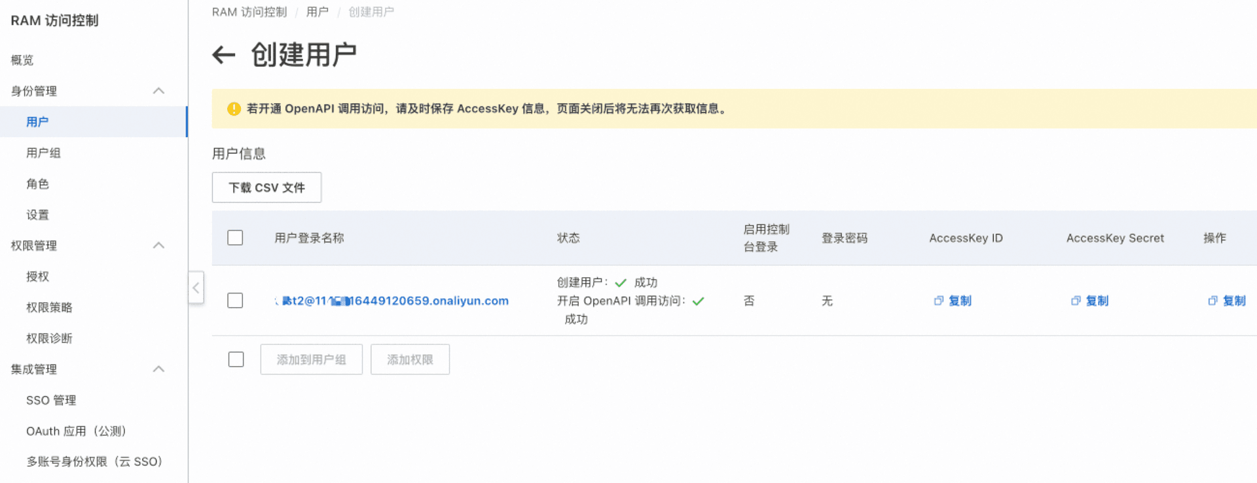The image size is (1257, 483).
Task: Click 添加权限 button
Action: [x=410, y=359]
